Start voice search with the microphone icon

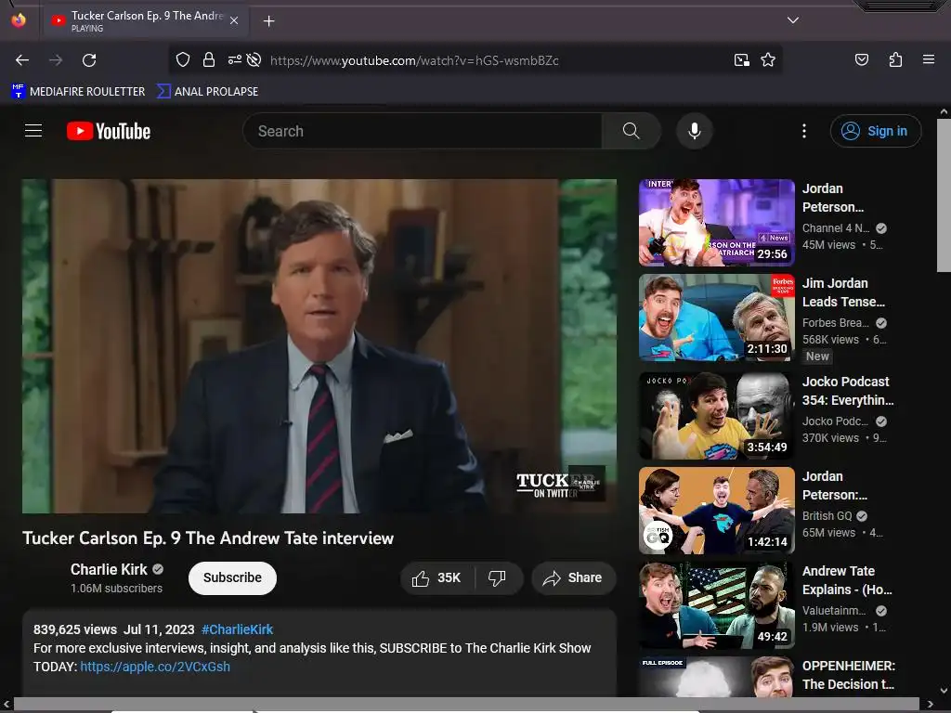[695, 131]
